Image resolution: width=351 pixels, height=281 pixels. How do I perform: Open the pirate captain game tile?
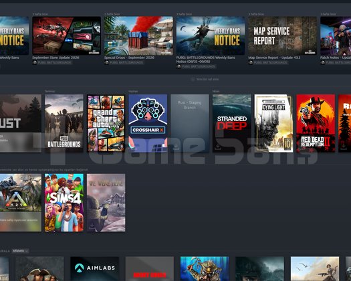[x=39, y=269]
